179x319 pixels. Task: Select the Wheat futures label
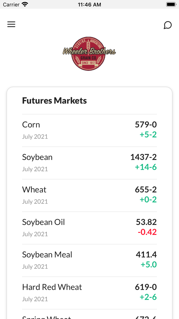point(34,190)
